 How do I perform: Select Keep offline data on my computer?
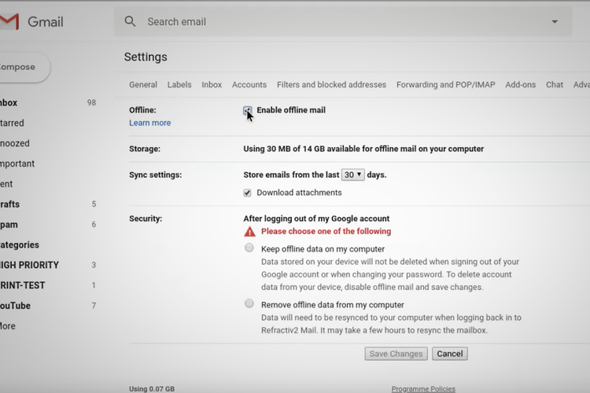click(249, 248)
